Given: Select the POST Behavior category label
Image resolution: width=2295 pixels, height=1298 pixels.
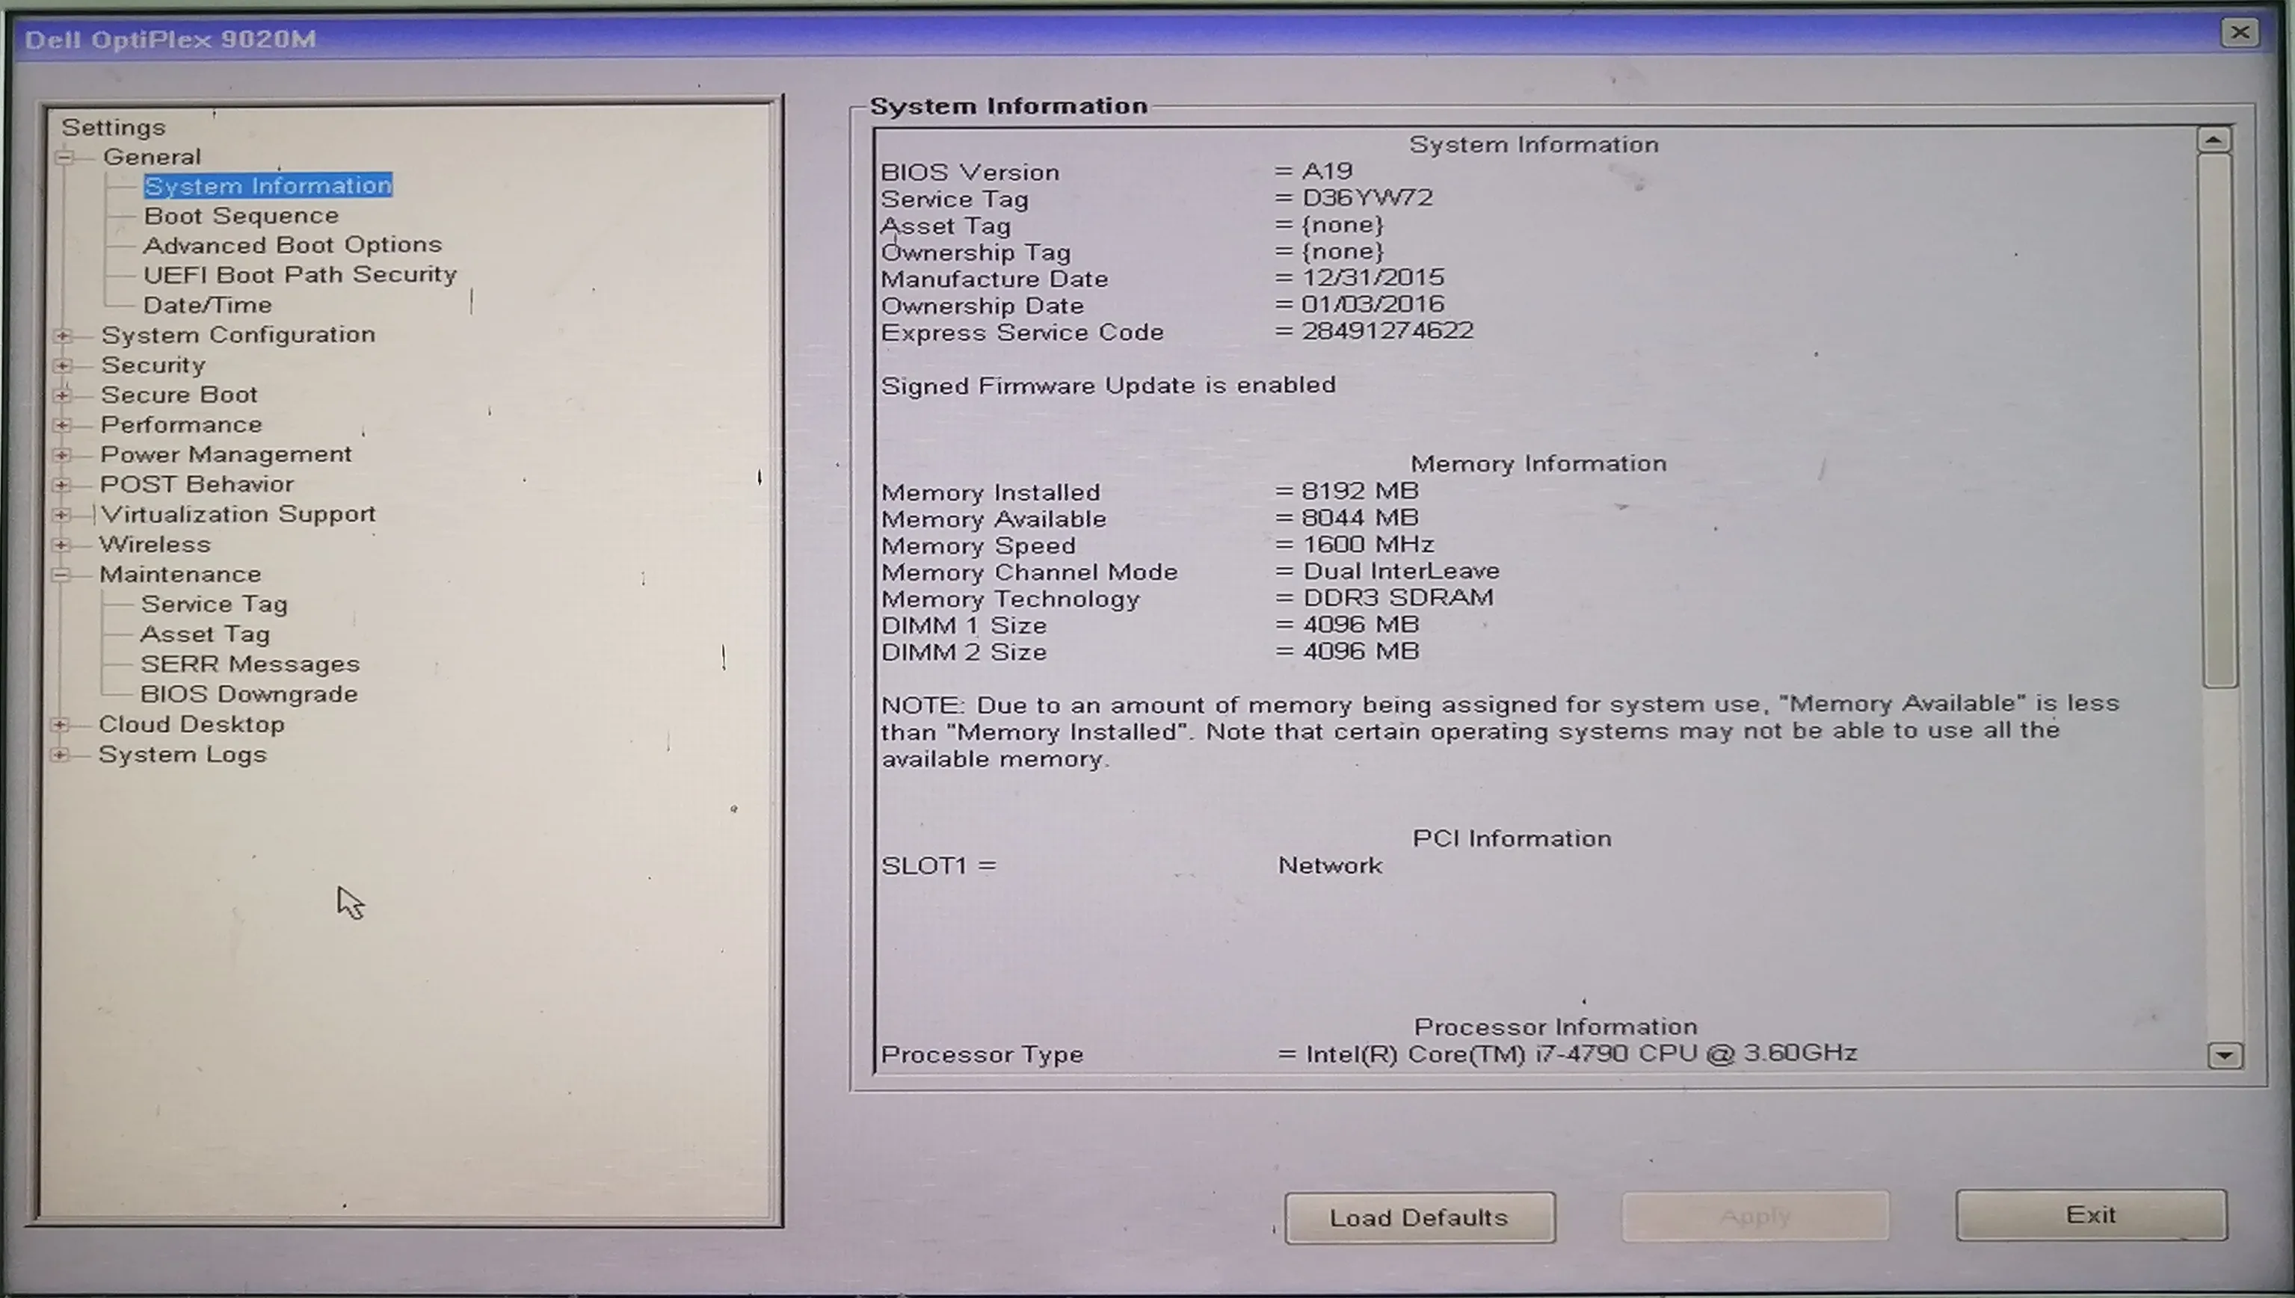Looking at the screenshot, I should [x=197, y=484].
